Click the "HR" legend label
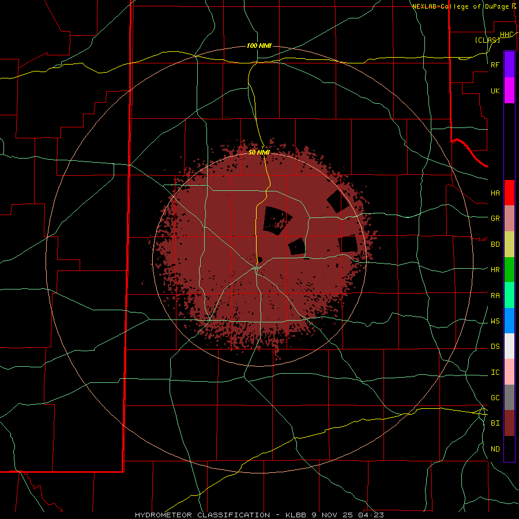This screenshot has height=519, width=519. point(495,270)
